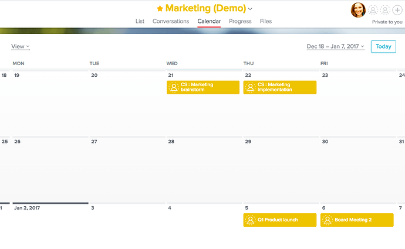Viewport: 405px width, 249px height.
Task: Add a member with the plus icon
Action: [397, 10]
